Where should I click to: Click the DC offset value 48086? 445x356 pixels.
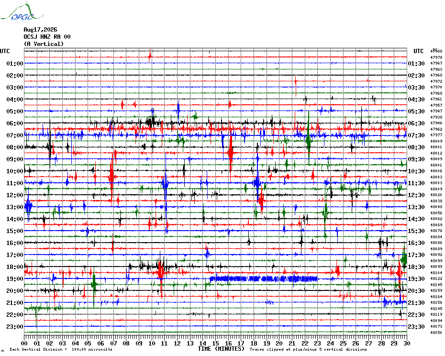pos(436,243)
